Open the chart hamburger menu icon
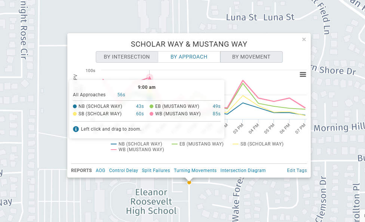Screen dimensions: 365x222 point(303,74)
